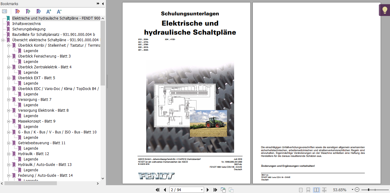Click the zoom out minus button
Viewport: 390px width, 193px height.
357,190
